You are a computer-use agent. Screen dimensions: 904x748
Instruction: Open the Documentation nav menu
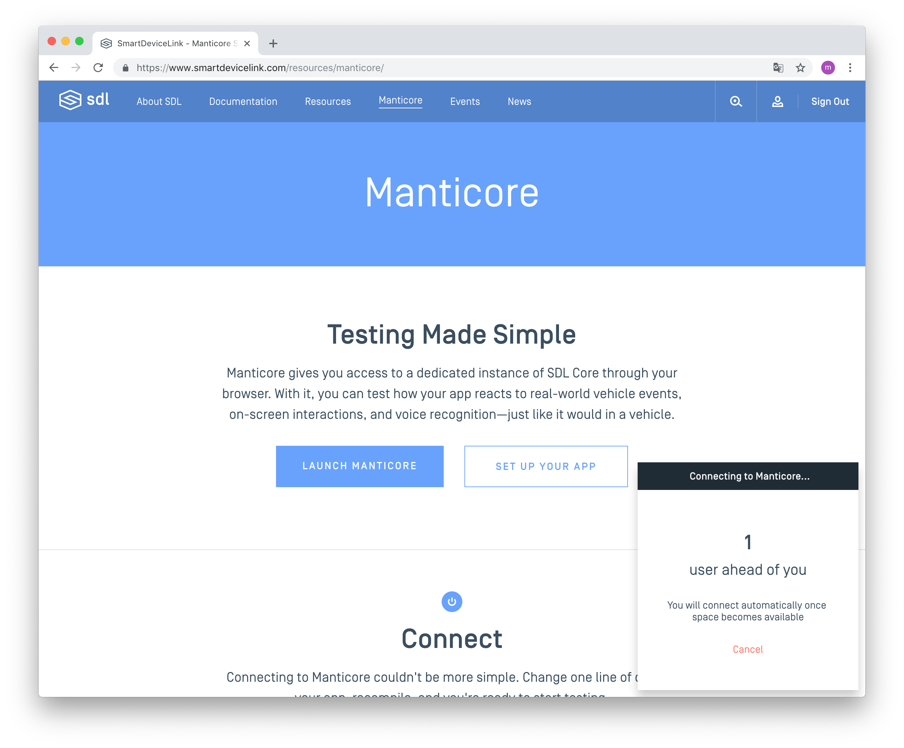click(243, 101)
